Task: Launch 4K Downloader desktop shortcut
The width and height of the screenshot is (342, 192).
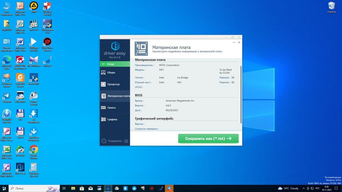Action: pyautogui.click(x=34, y=116)
